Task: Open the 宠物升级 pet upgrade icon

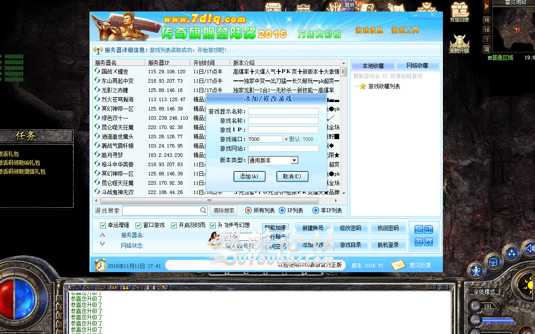Action: click(459, 43)
